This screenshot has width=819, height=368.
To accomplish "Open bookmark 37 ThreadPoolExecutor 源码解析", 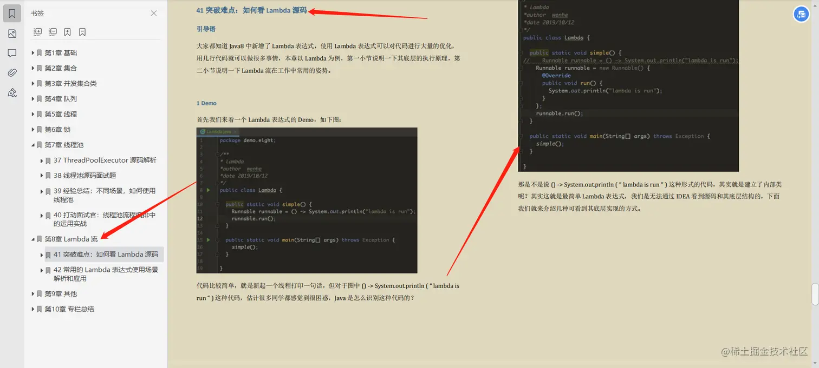I will pos(105,160).
